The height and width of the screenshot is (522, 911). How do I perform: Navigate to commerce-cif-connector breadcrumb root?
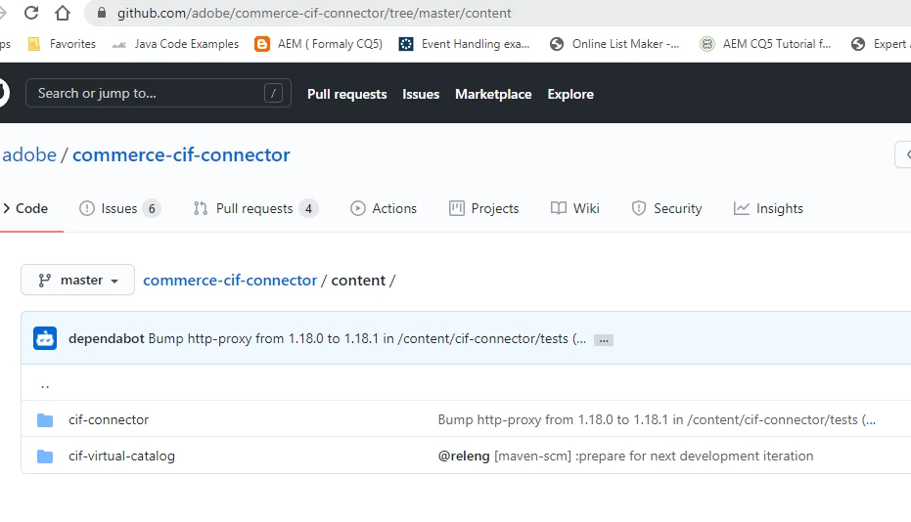point(230,281)
